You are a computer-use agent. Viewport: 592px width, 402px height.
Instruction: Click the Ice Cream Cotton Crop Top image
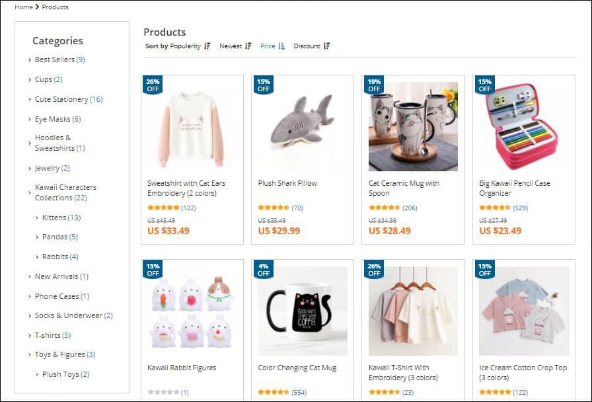[x=524, y=311]
